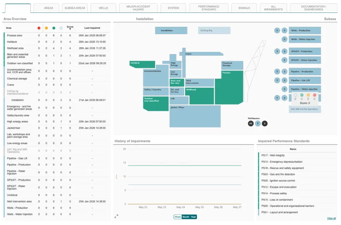
Task: Click the Drilling Rig button
Action: (214, 30)
